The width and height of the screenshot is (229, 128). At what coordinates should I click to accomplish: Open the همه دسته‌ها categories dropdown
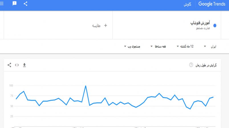click(158, 46)
